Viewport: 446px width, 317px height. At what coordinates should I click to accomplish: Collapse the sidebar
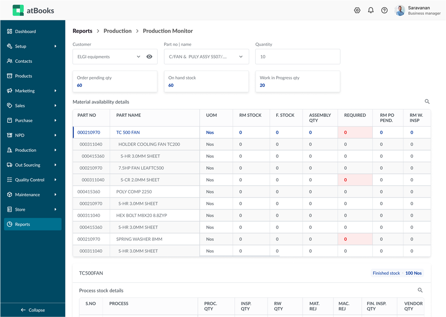click(33, 310)
